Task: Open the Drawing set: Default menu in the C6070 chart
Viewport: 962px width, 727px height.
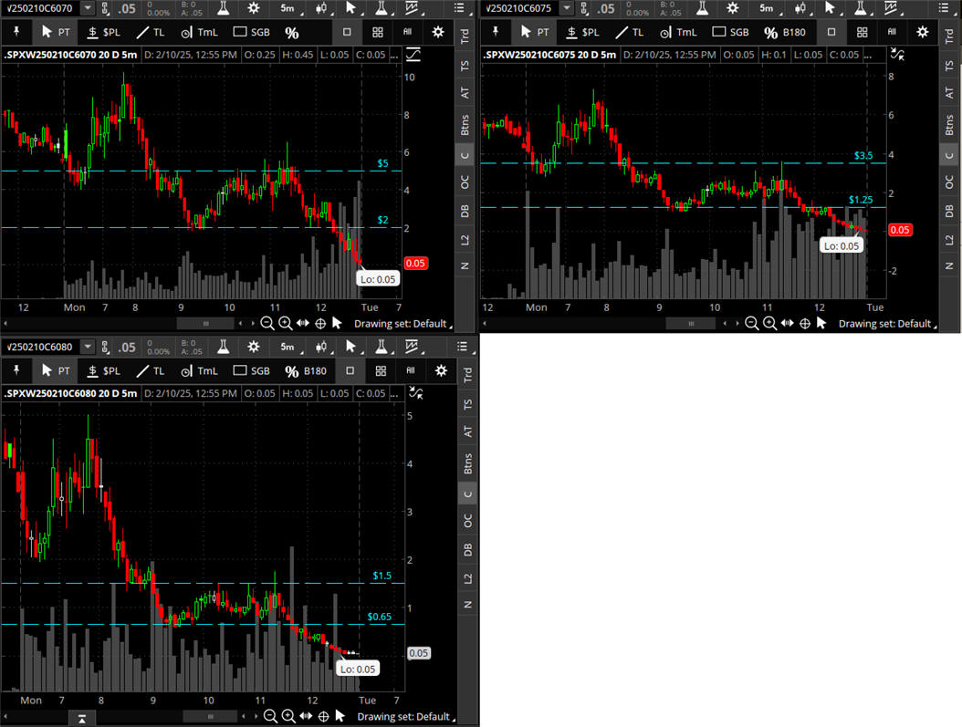Action: [x=403, y=324]
